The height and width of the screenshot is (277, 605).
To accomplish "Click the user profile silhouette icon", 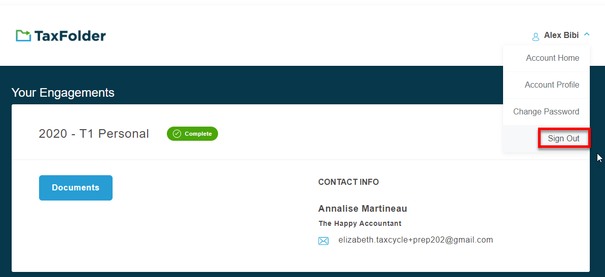I will [536, 36].
